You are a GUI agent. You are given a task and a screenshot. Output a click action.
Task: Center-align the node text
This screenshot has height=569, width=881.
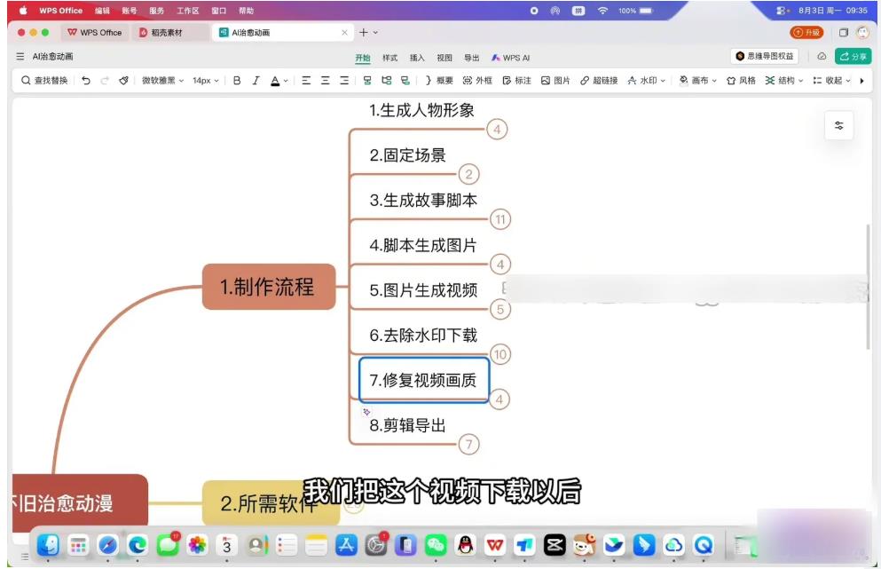[326, 81]
